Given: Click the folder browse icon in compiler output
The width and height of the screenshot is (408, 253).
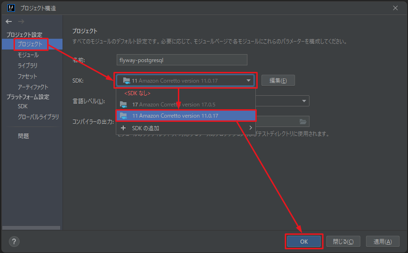Looking at the screenshot, I should point(302,121).
